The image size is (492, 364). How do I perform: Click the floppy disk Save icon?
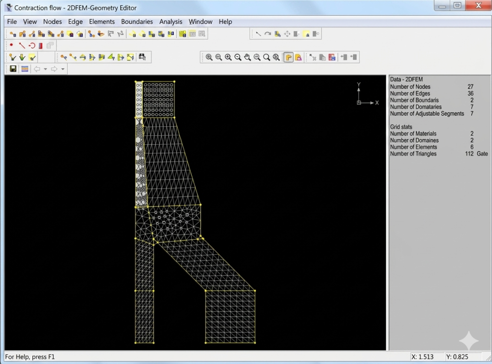[13, 69]
